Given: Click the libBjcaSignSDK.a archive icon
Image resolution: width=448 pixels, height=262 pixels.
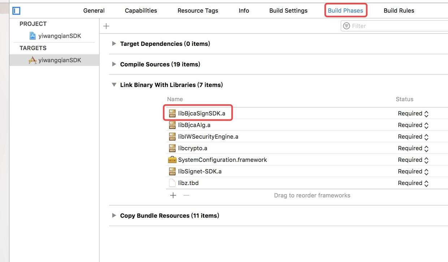Looking at the screenshot, I should [172, 113].
